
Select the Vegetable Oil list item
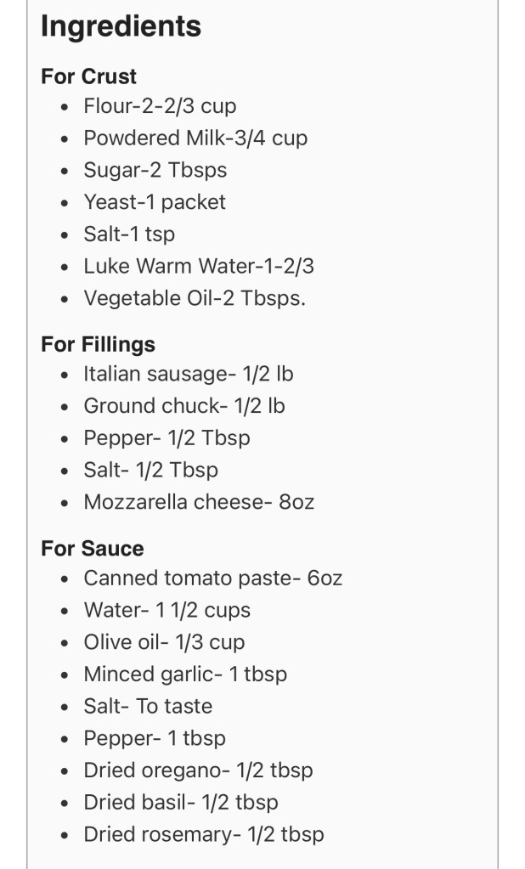[194, 298]
